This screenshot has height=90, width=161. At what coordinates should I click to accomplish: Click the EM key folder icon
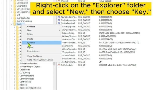pos(15,15)
